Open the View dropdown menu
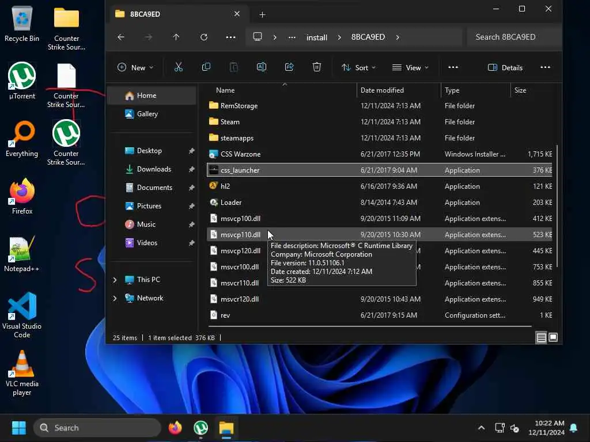590x442 pixels. (x=410, y=68)
